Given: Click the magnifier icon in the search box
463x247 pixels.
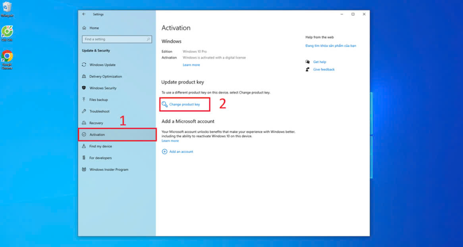Looking at the screenshot, I should pyautogui.click(x=148, y=39).
